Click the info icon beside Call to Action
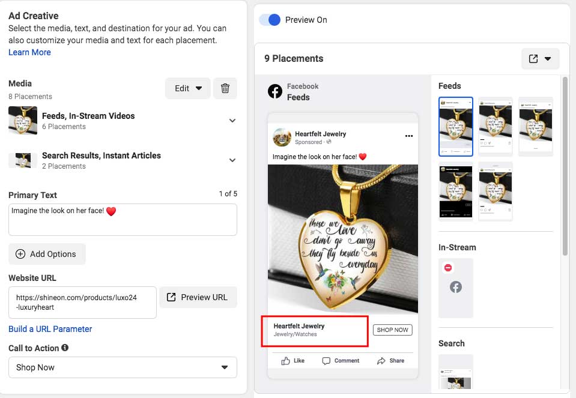576x398 pixels. coord(65,348)
